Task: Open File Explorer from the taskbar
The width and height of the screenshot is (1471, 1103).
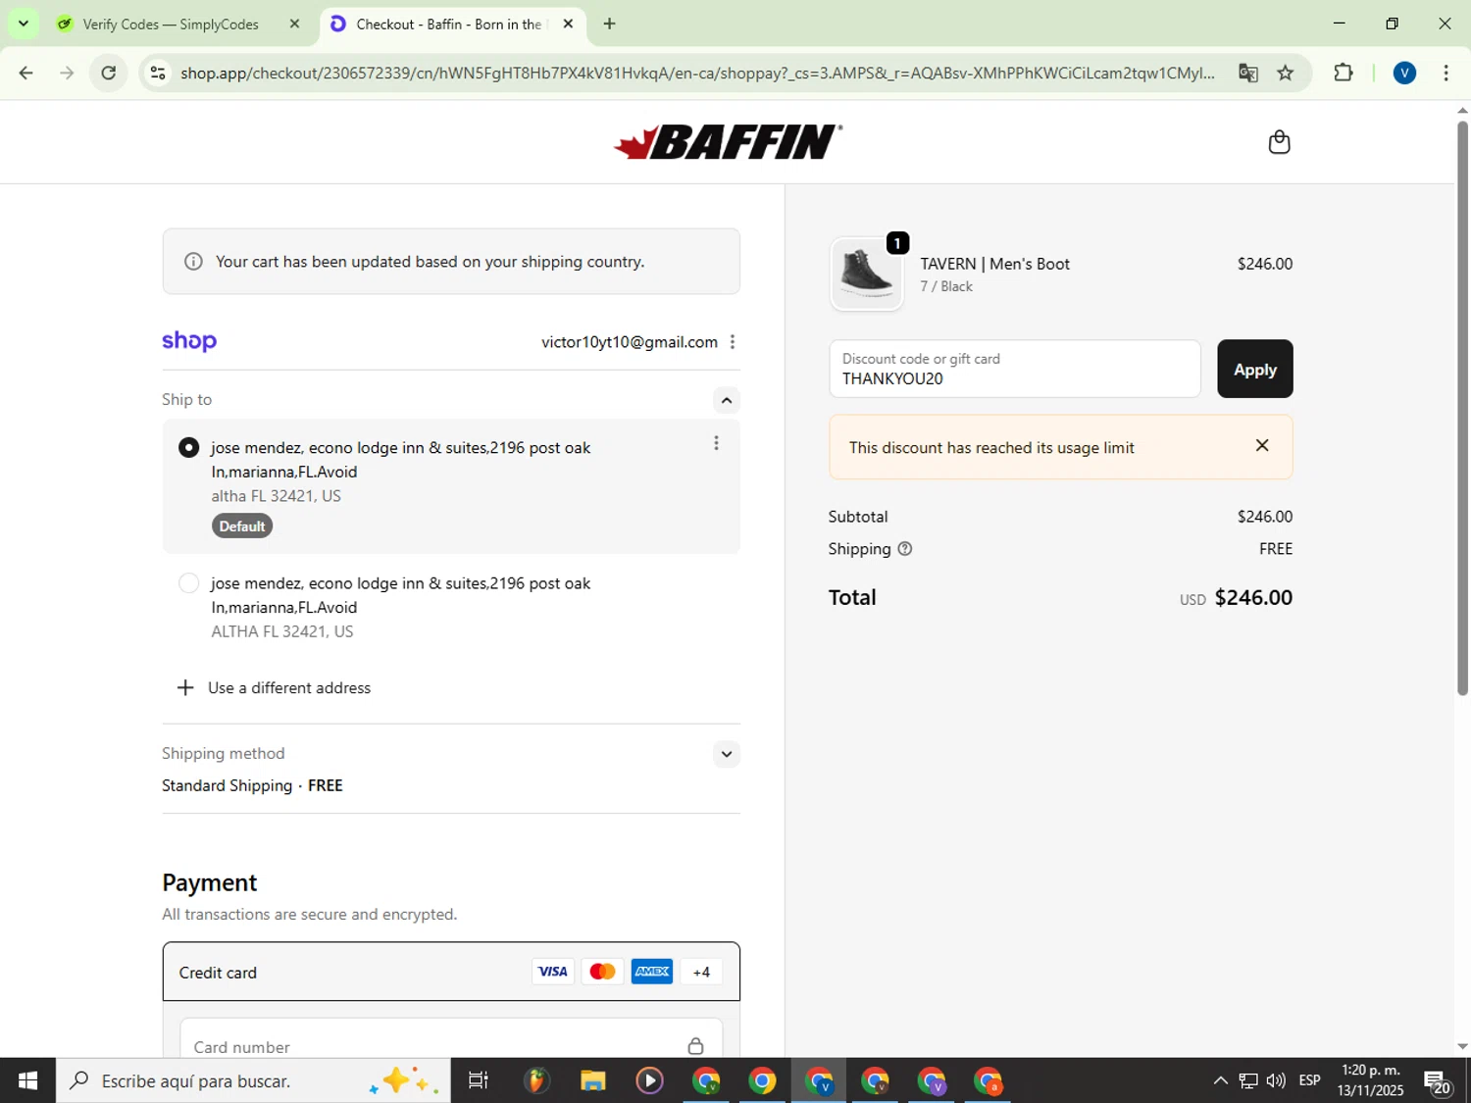Action: click(592, 1080)
